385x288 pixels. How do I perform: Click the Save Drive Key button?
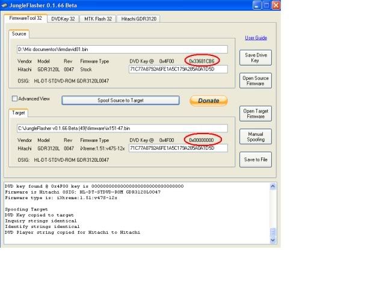(x=256, y=58)
